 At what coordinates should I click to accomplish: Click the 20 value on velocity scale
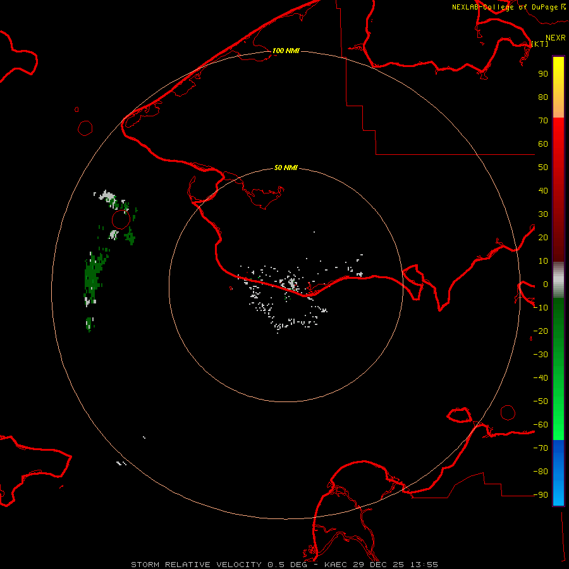pos(543,237)
